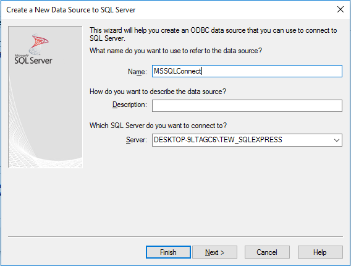Click the wizard introduction text about ODBC
The height and width of the screenshot is (266, 351).
coord(213,34)
